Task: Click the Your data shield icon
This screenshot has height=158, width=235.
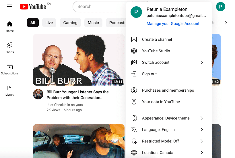Action: (x=134, y=102)
